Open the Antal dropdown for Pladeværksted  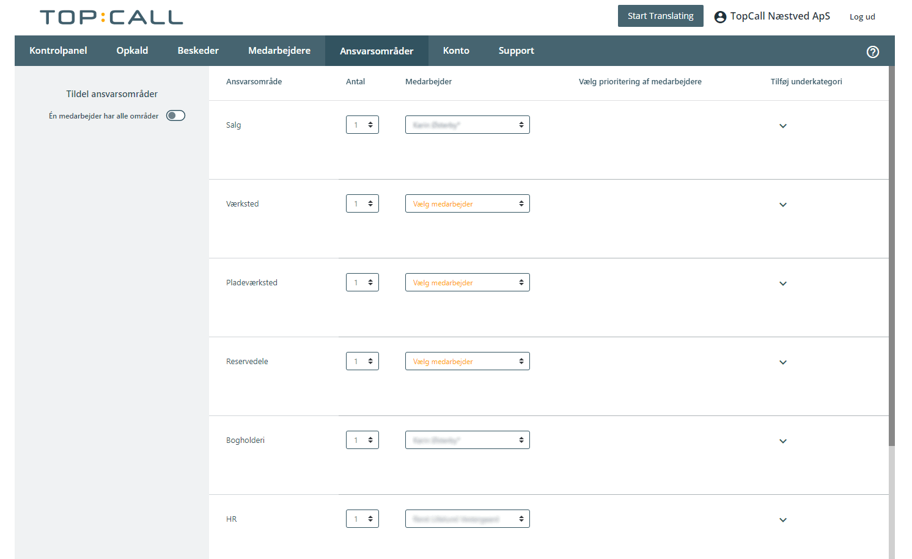(x=362, y=282)
